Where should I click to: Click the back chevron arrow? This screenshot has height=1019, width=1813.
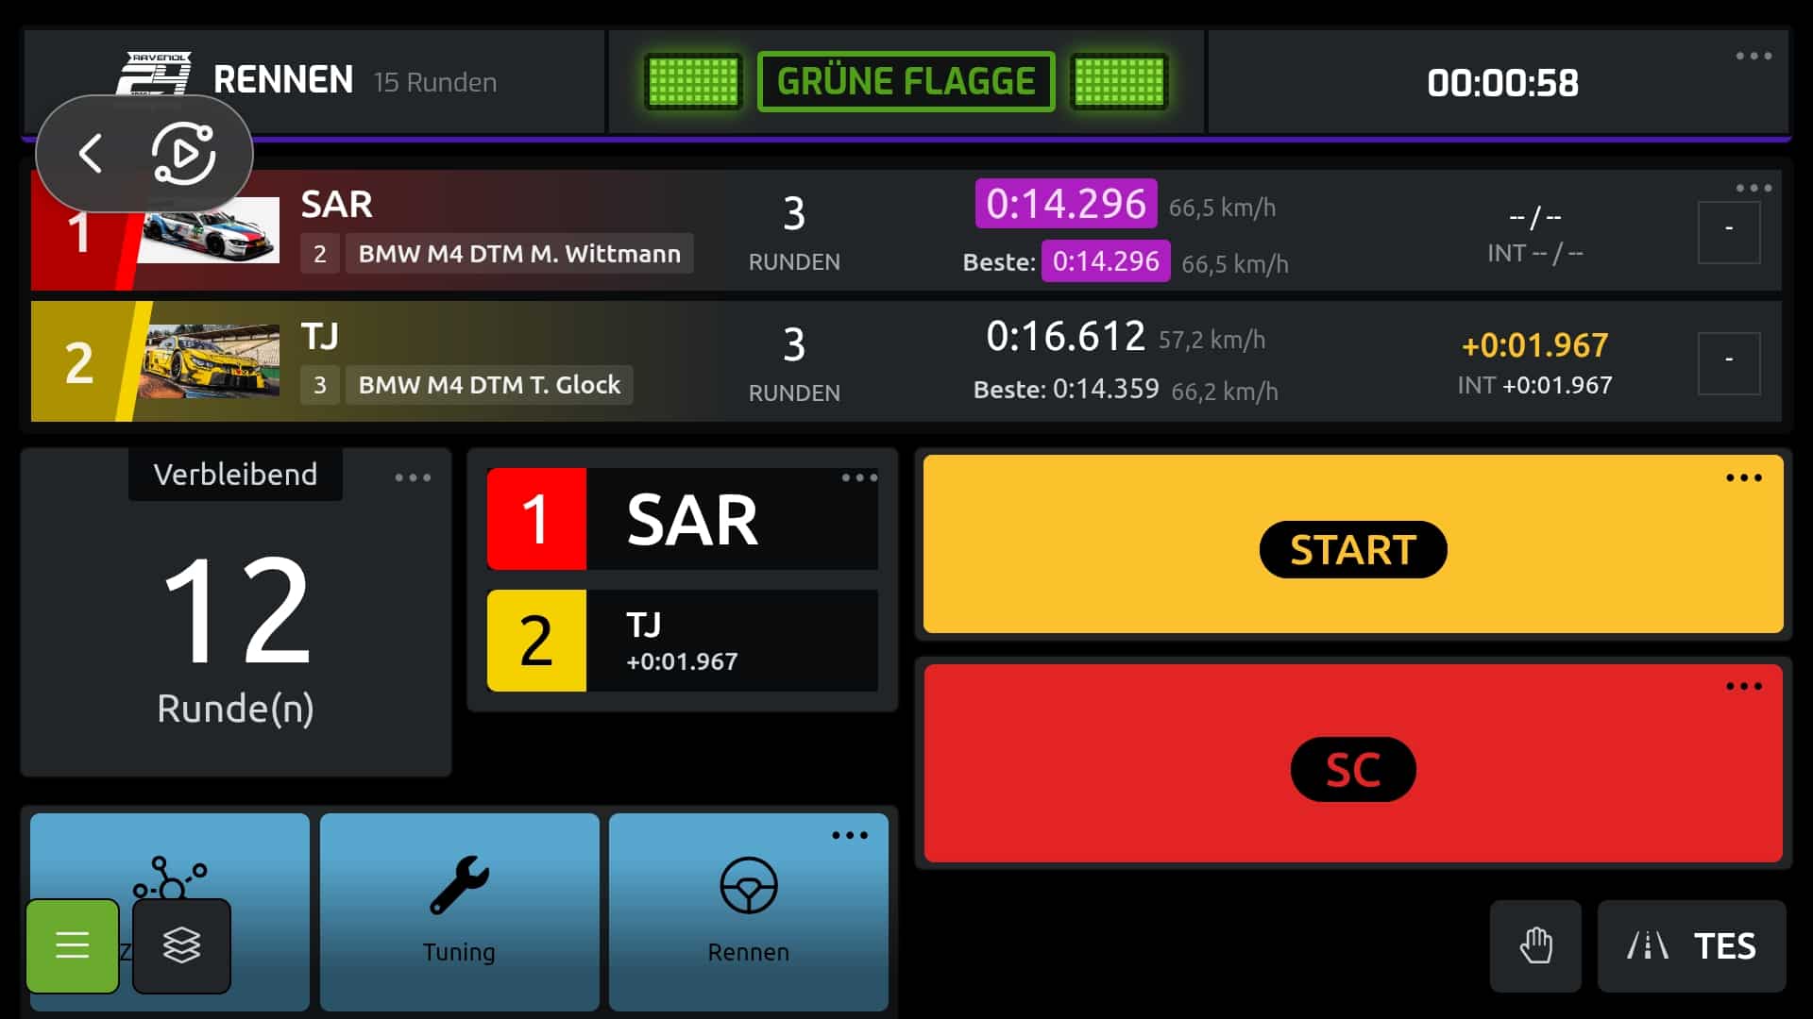[x=91, y=153]
